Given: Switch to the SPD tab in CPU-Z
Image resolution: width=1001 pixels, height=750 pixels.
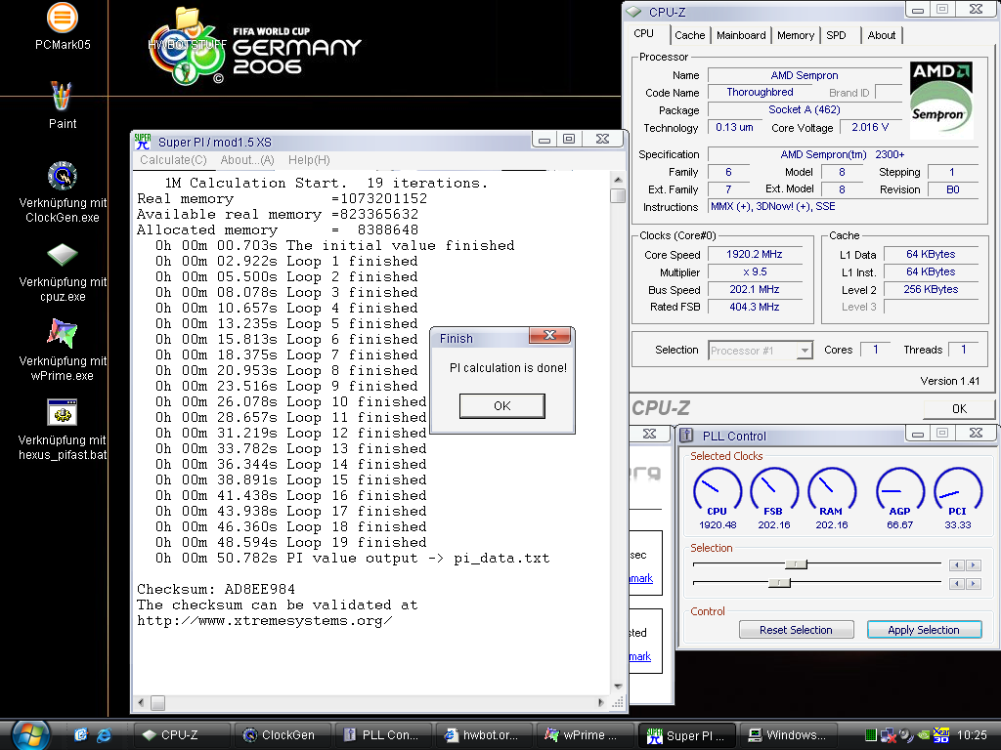Looking at the screenshot, I should (836, 35).
